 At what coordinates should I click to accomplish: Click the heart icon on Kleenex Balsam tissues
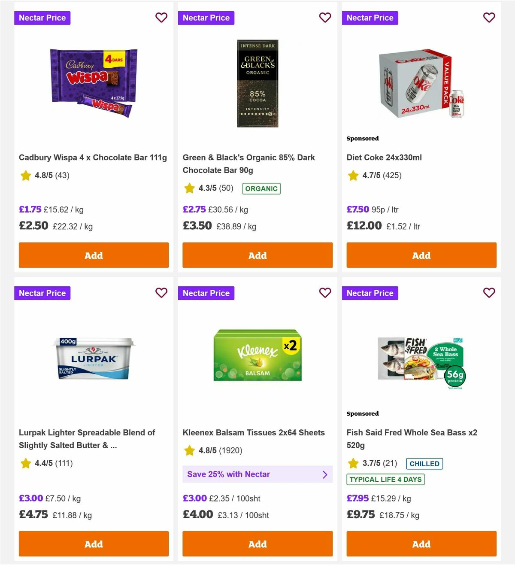(325, 292)
